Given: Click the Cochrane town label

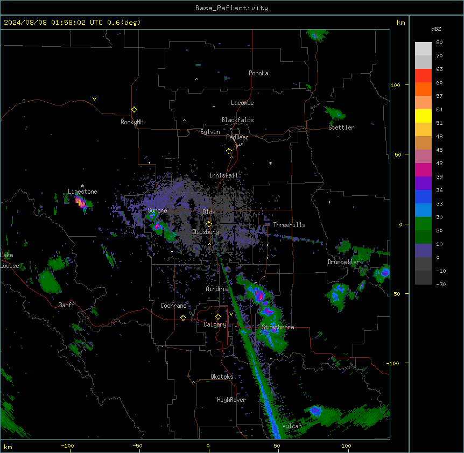Looking at the screenshot, I should point(173,306).
